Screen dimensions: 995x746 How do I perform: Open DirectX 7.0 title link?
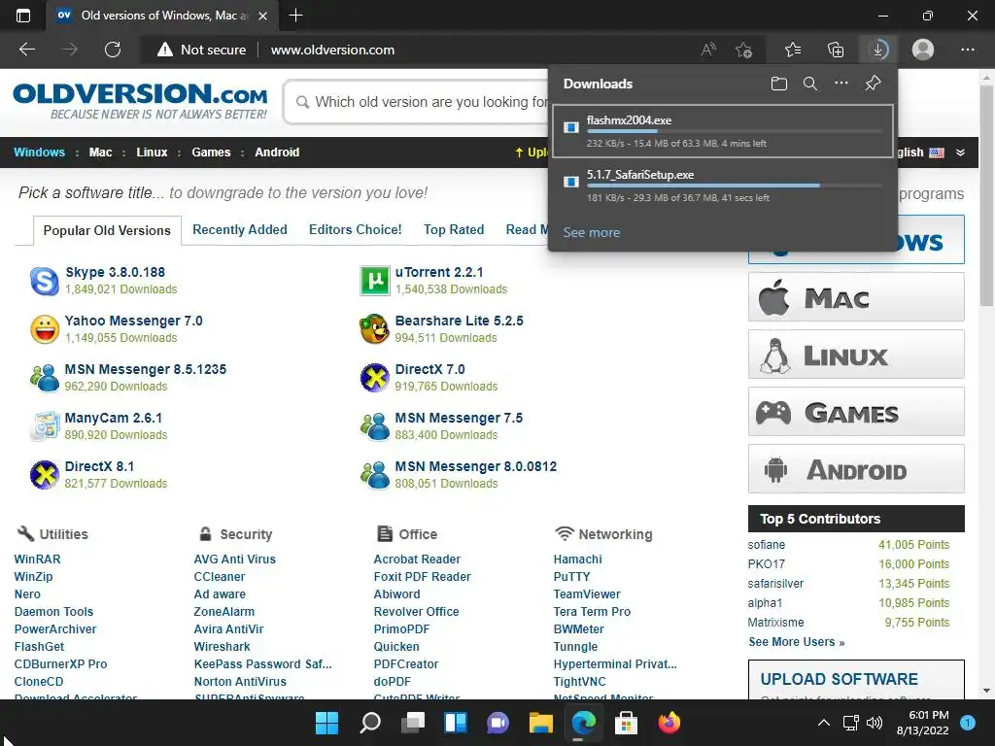pos(429,369)
